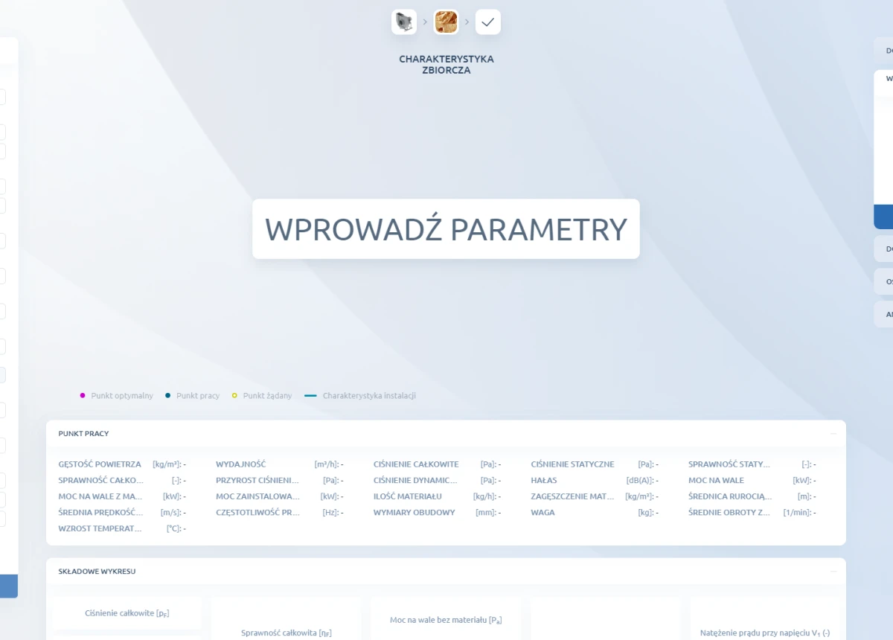
Task: Toggle the Punkt pracy legend entry
Action: pyautogui.click(x=192, y=395)
